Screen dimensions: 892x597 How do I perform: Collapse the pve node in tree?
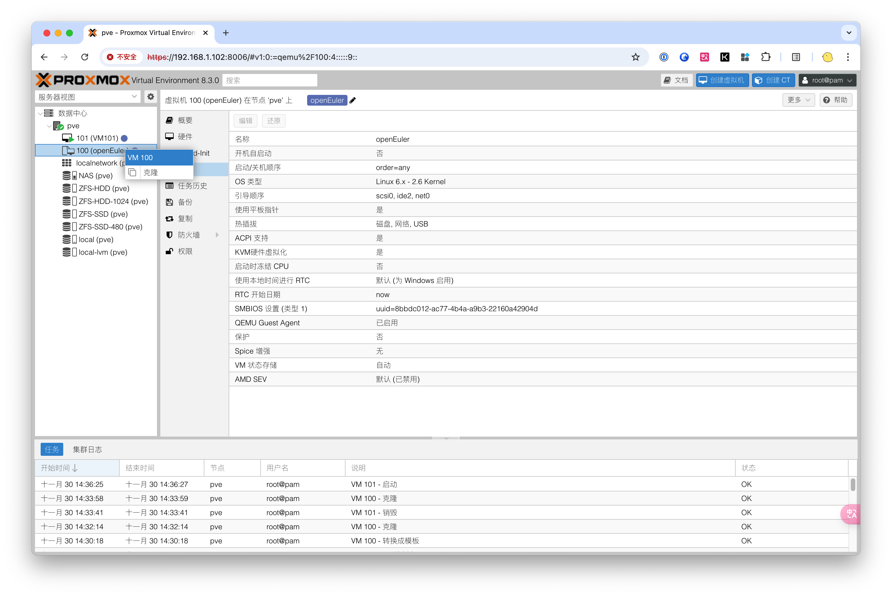coord(49,126)
